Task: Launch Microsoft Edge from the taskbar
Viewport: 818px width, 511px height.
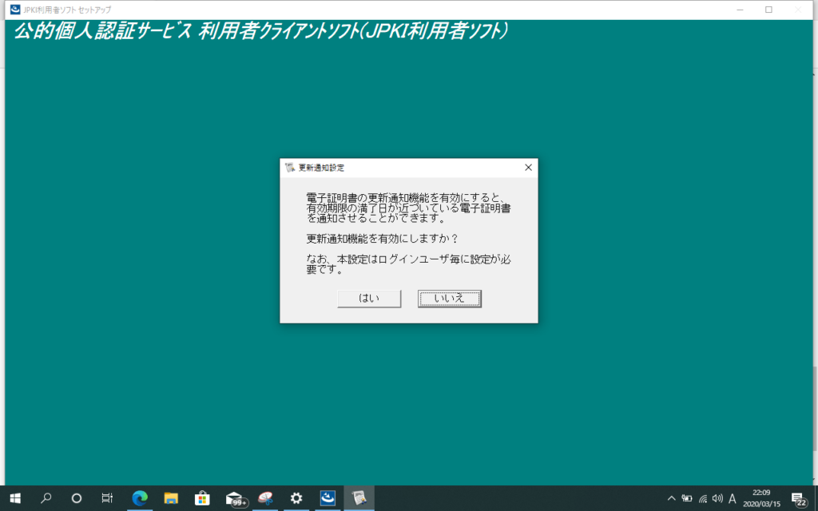Action: (140, 498)
